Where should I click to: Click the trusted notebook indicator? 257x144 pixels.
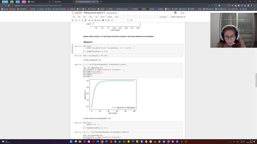point(163,17)
